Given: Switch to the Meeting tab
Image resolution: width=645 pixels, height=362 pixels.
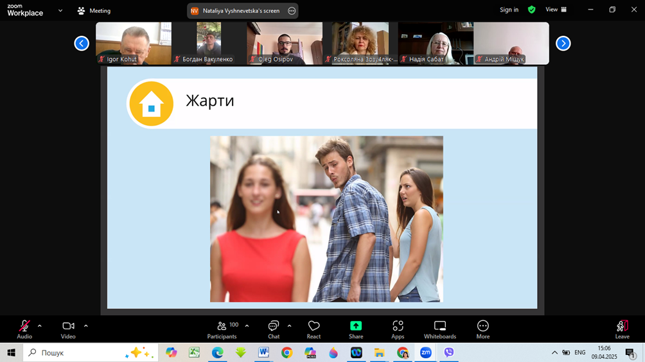Looking at the screenshot, I should [94, 11].
